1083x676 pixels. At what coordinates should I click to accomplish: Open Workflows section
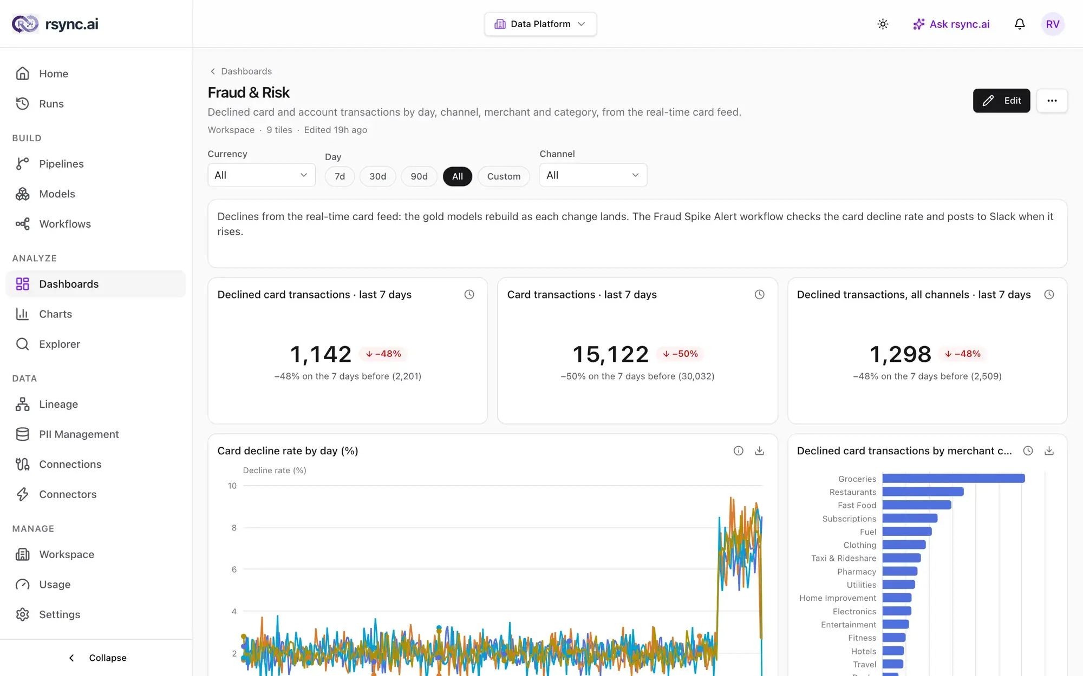[x=96, y=224]
